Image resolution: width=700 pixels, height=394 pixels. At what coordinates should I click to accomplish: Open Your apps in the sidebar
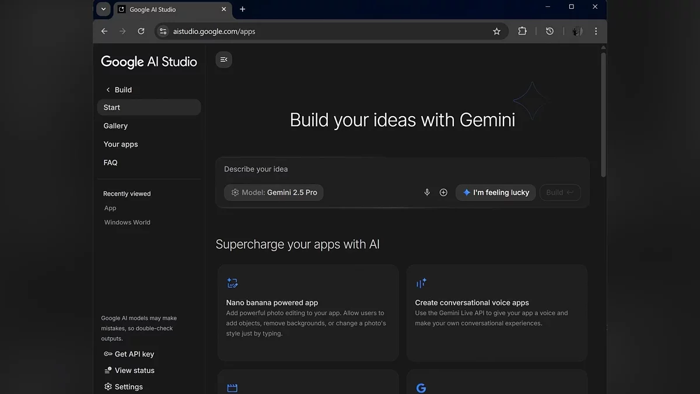click(121, 144)
